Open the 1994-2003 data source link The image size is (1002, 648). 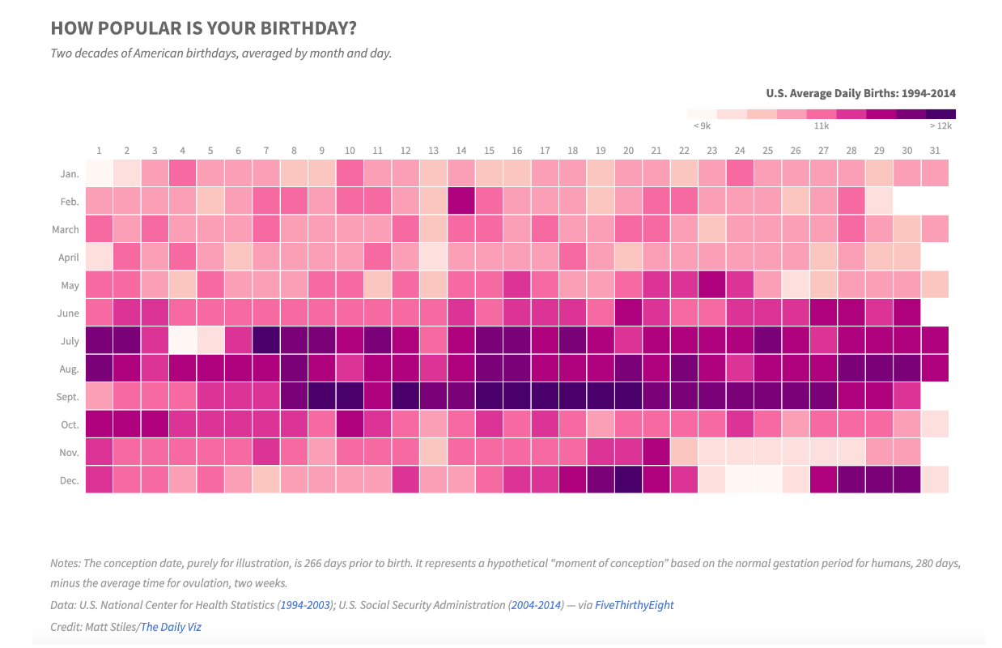click(x=306, y=605)
